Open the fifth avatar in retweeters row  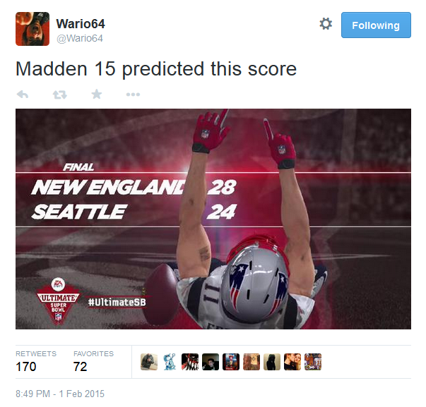click(231, 362)
